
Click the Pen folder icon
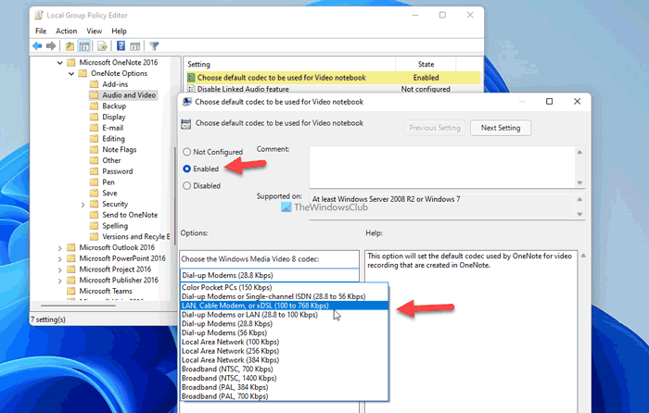[x=95, y=182]
